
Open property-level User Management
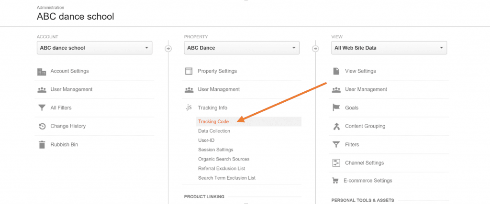pos(219,89)
